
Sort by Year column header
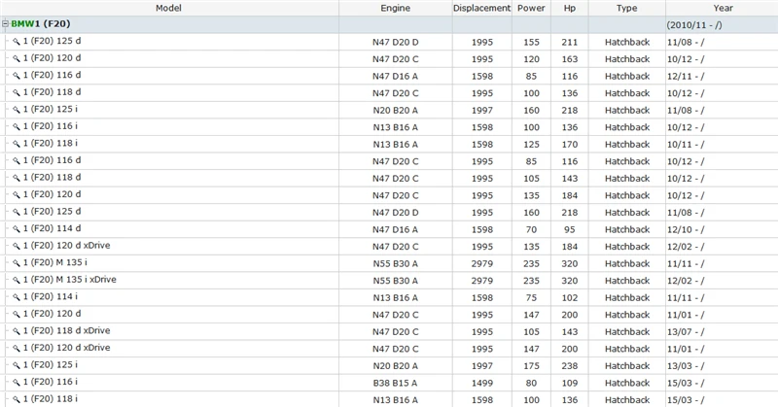[723, 8]
